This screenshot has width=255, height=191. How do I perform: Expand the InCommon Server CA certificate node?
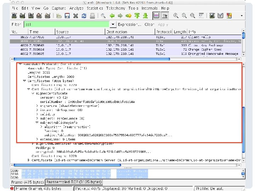[x=29, y=160]
